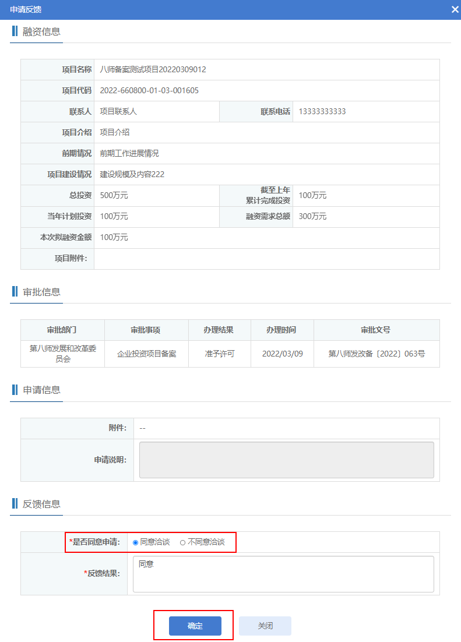Click the empty 项目附件 field
Image resolution: width=461 pixels, height=642 pixels.
(266, 259)
